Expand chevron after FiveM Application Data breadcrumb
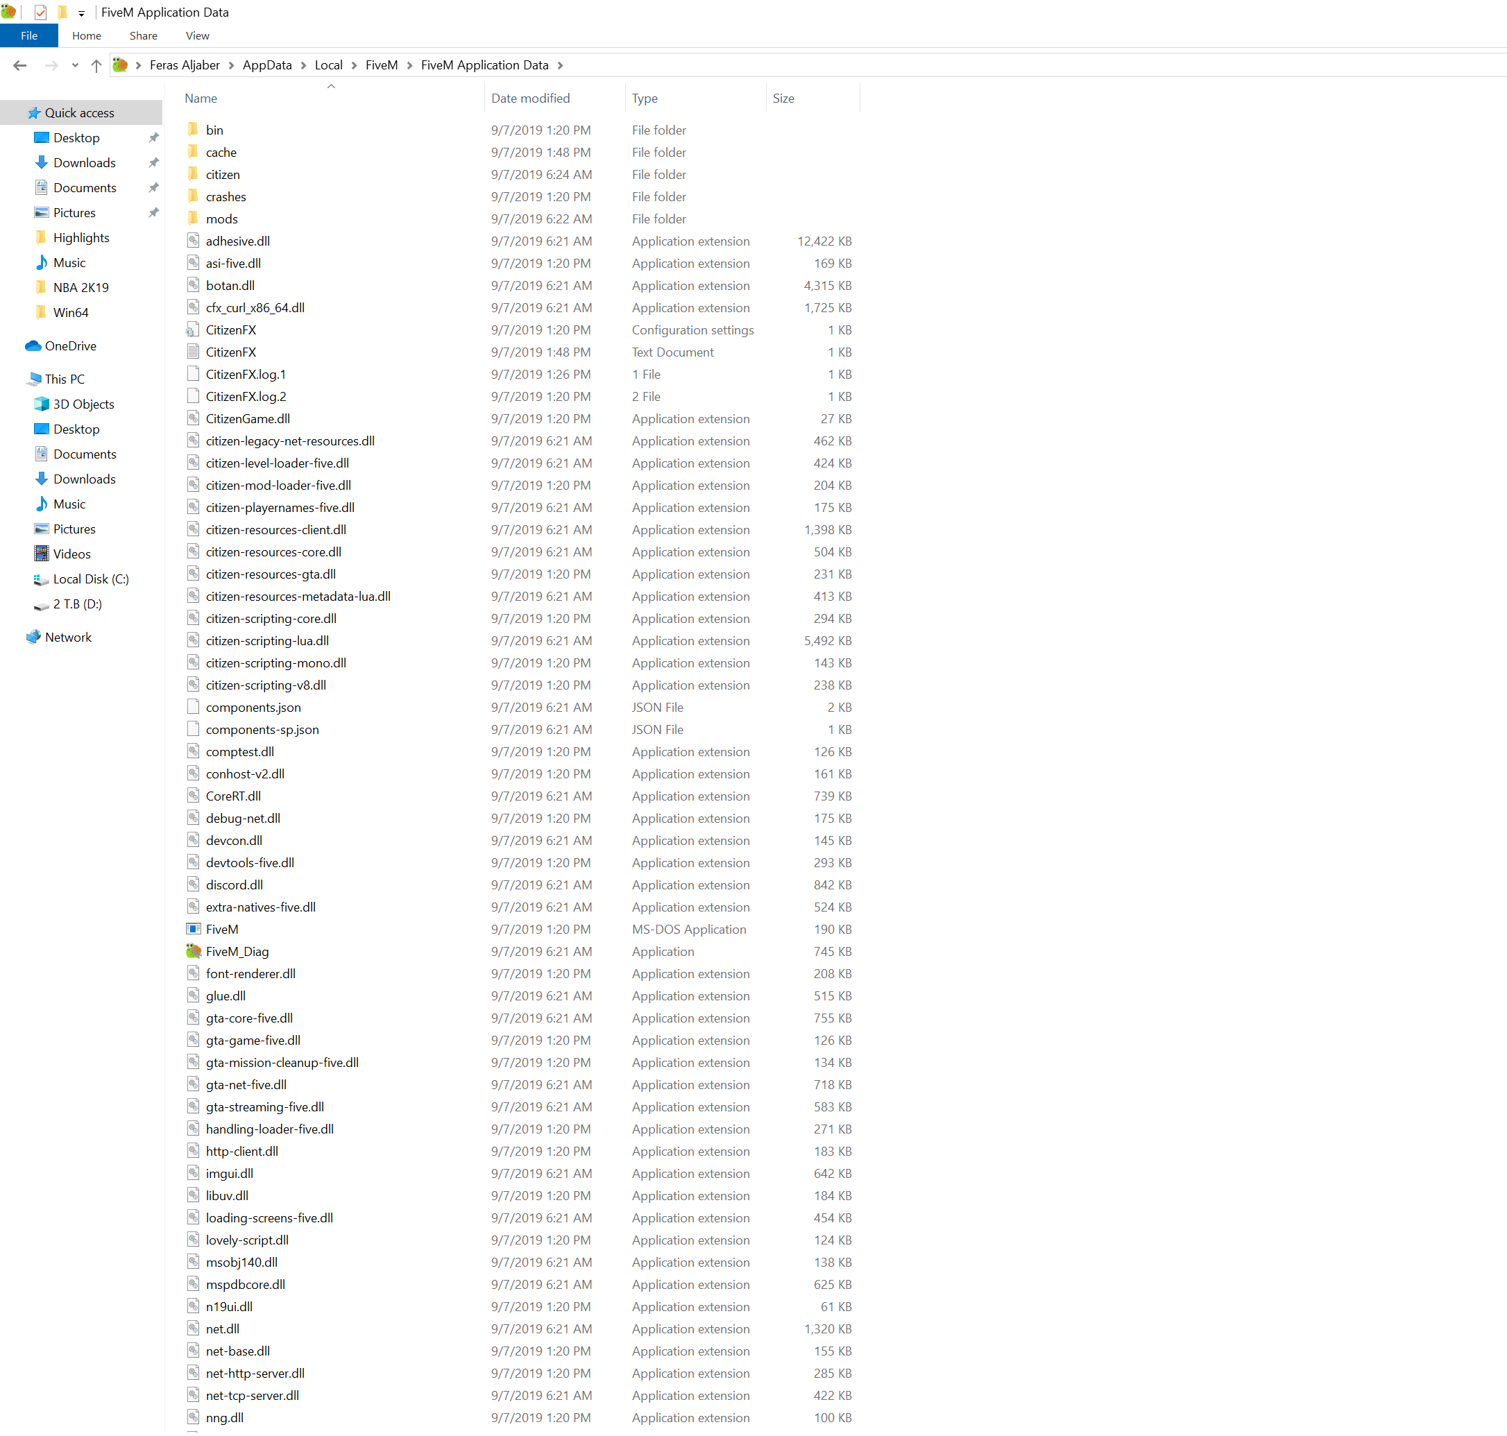Screen dimensions: 1507x1436 [x=561, y=66]
